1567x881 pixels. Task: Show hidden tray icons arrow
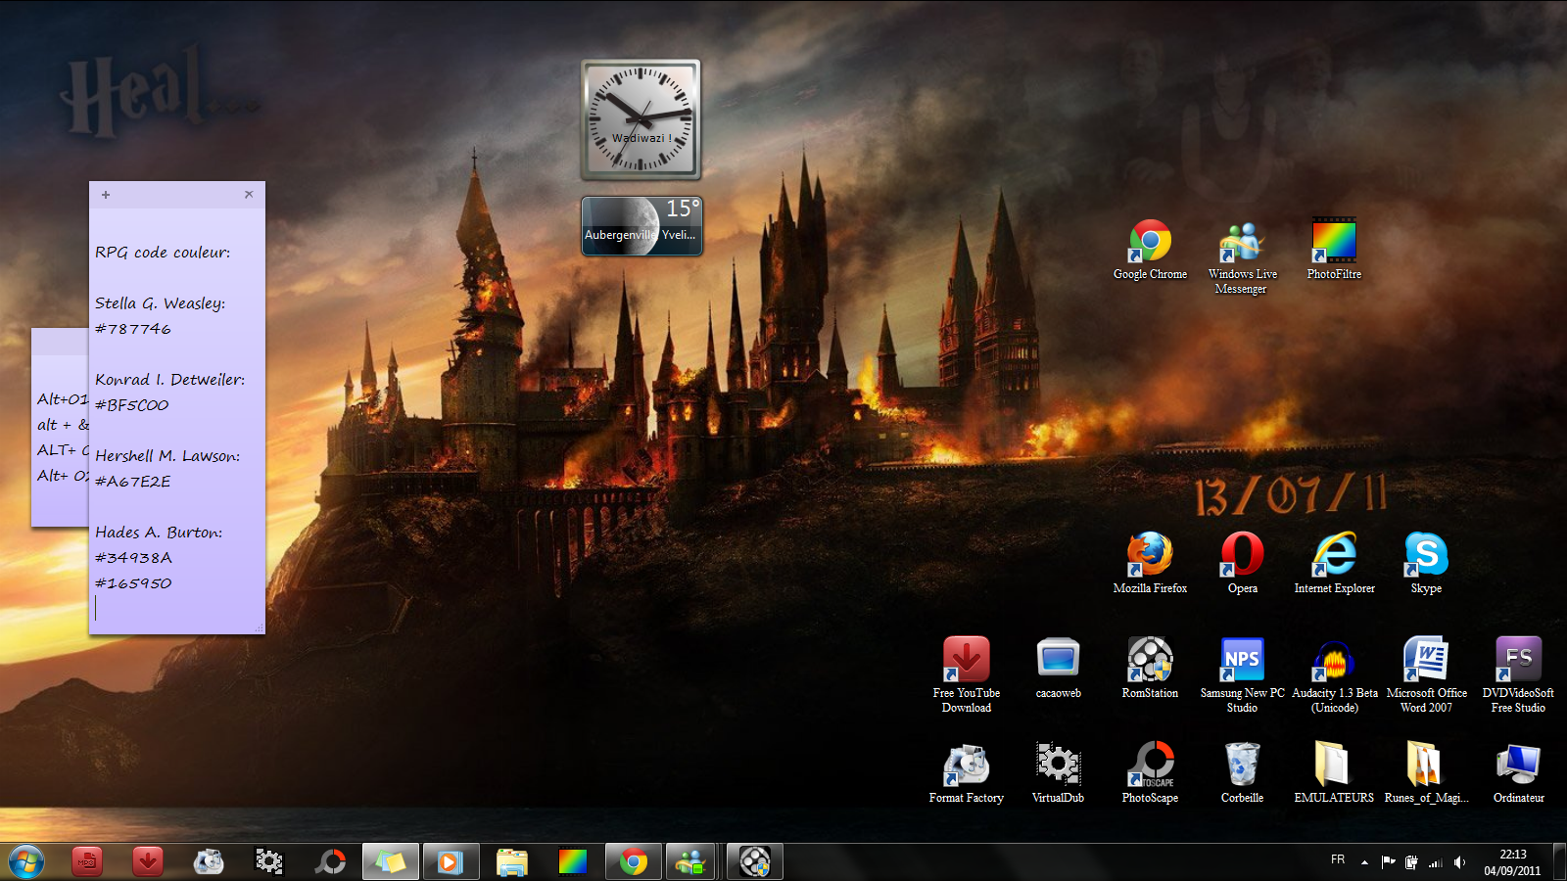[1364, 862]
